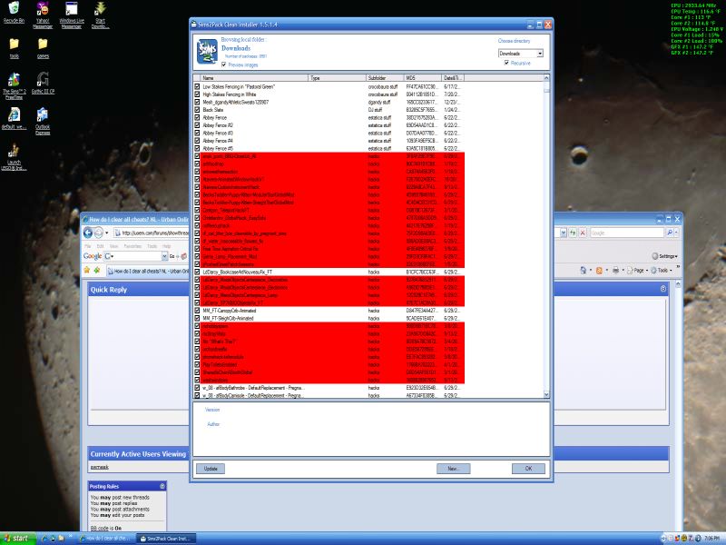Click the browser Refresh icon
Screen dimensions: 726x545
pos(574,233)
